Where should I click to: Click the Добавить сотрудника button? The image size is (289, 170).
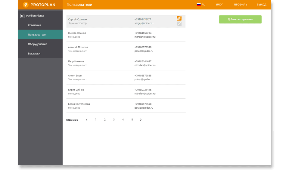click(240, 19)
